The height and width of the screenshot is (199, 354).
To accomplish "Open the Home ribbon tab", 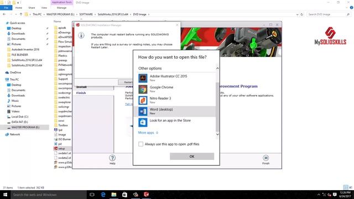I will [x=19, y=8].
